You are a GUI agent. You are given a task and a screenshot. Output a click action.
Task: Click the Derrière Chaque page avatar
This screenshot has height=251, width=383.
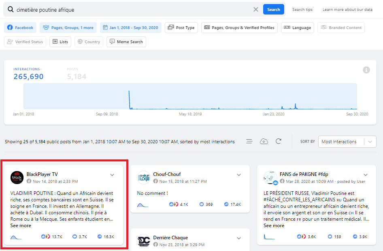(x=144, y=241)
